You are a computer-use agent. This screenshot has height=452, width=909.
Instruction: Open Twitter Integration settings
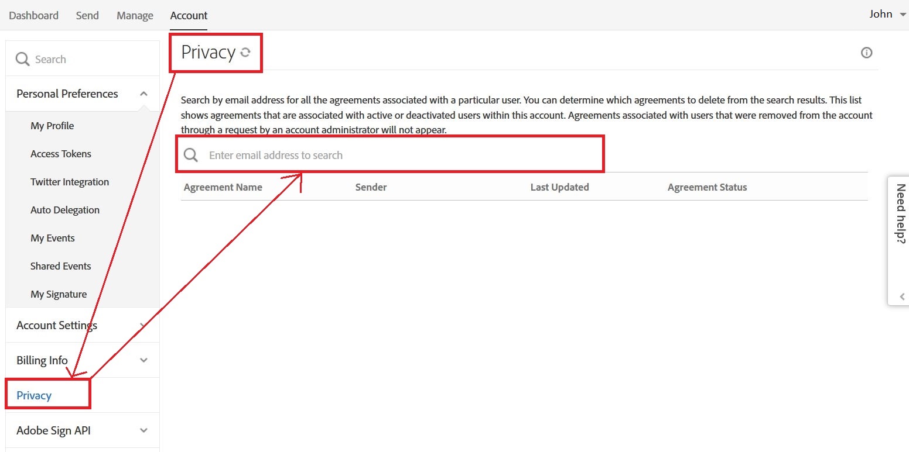(70, 182)
